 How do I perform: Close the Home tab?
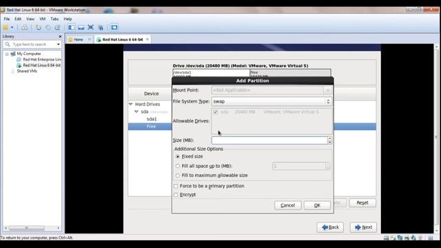(x=90, y=39)
